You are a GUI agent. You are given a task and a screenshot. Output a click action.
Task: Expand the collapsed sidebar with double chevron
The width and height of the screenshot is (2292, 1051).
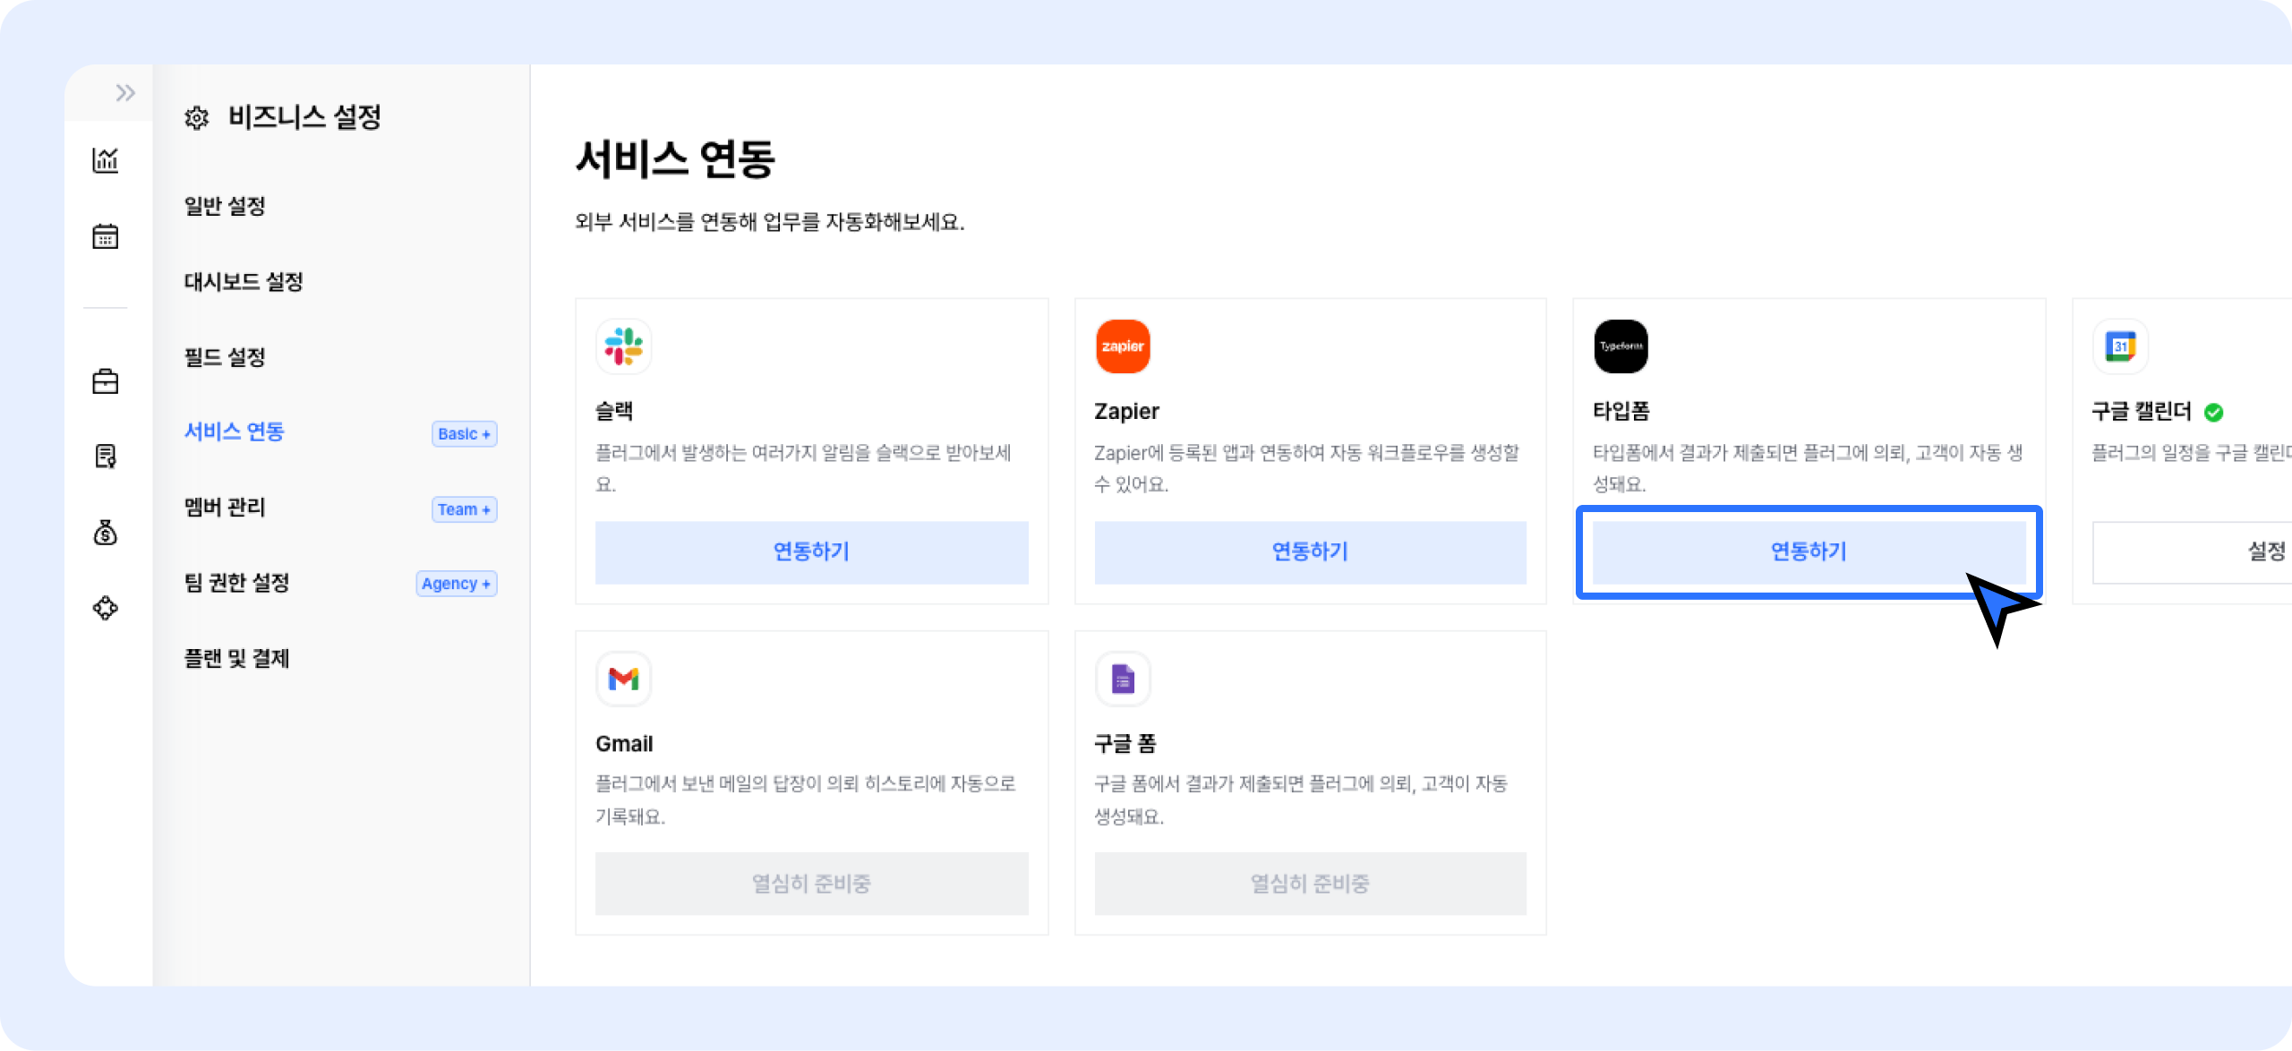tap(125, 93)
